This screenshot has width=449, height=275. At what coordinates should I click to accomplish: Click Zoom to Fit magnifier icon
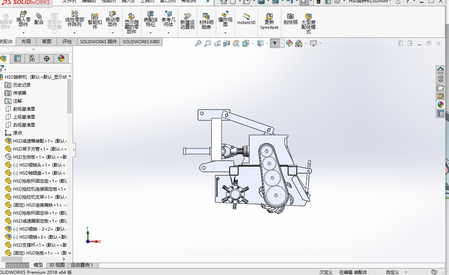(x=198, y=43)
